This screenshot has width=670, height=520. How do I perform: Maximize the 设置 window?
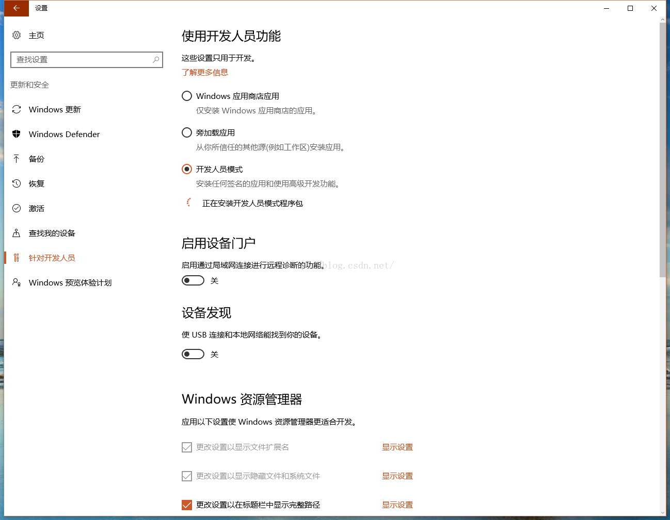[630, 8]
